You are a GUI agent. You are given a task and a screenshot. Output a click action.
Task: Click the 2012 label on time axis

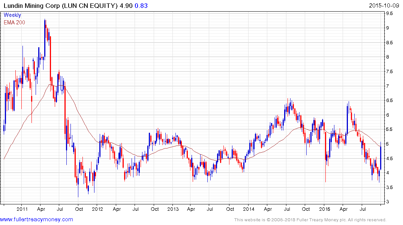click(x=97, y=209)
